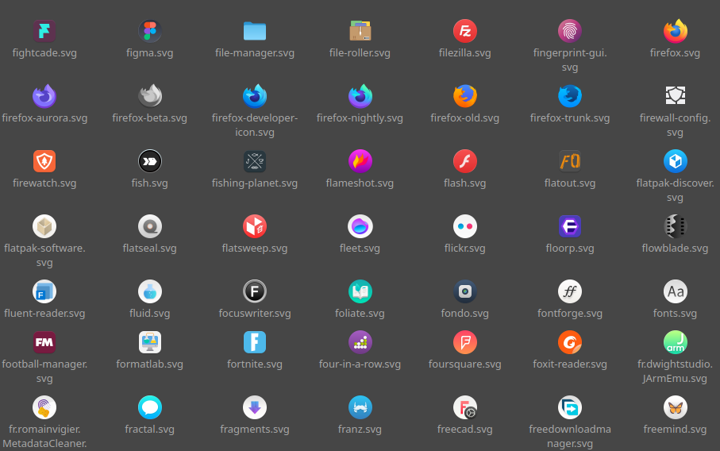This screenshot has height=451, width=720.
Task: Click the filename text "filezilla.svg"
Action: pos(465,53)
